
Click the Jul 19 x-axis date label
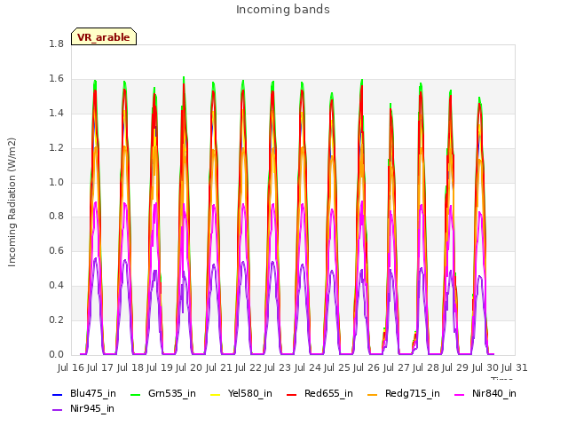tap(160, 367)
